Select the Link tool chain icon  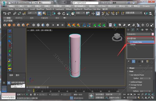[x=15, y=13]
